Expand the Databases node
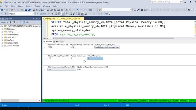This screenshot has height=110, width=196. 2,29
